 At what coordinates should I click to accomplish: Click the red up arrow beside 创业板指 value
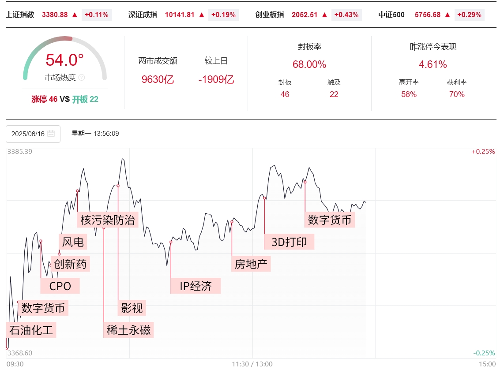point(325,15)
